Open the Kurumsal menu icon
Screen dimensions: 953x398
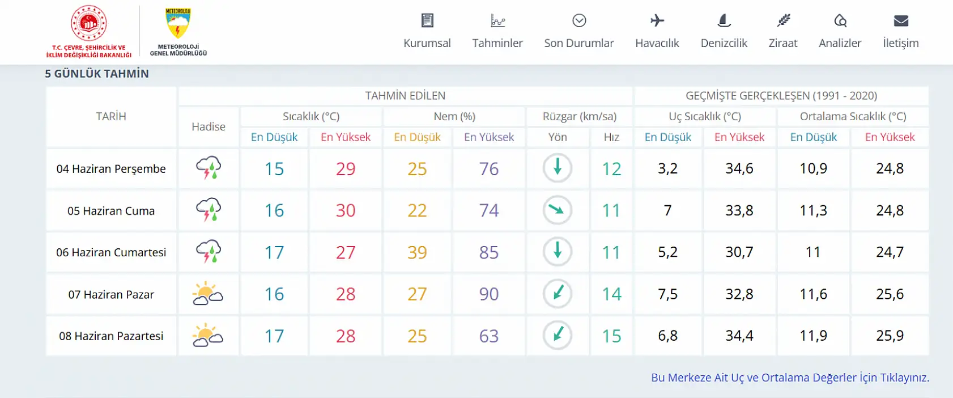(427, 20)
